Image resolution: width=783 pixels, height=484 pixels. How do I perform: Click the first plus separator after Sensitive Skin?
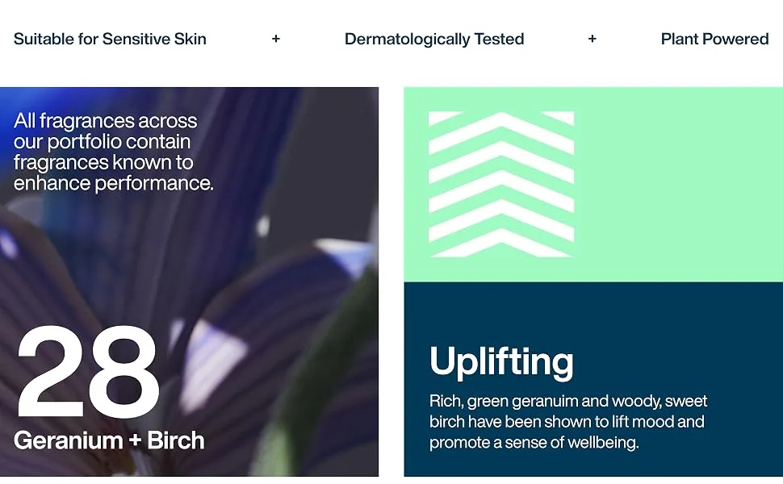[275, 39]
